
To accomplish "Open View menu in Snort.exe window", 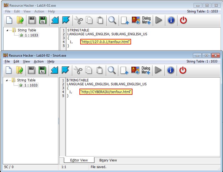I will coord(26,61).
